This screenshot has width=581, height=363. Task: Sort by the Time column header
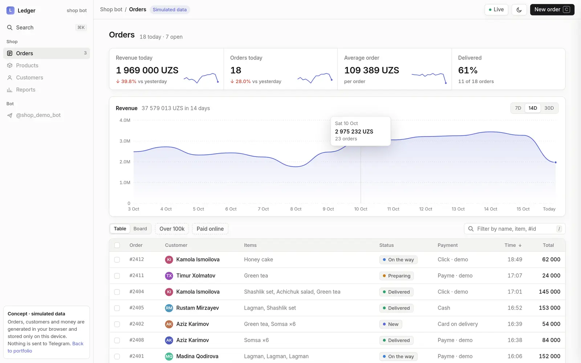coord(513,245)
